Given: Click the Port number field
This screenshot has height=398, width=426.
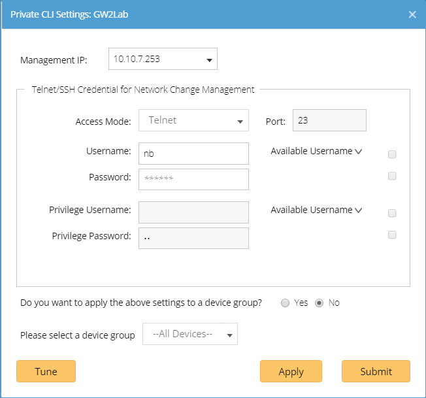Looking at the screenshot, I should point(329,120).
